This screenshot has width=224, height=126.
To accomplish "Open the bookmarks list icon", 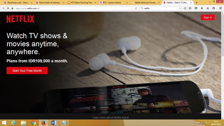I will [190, 8].
